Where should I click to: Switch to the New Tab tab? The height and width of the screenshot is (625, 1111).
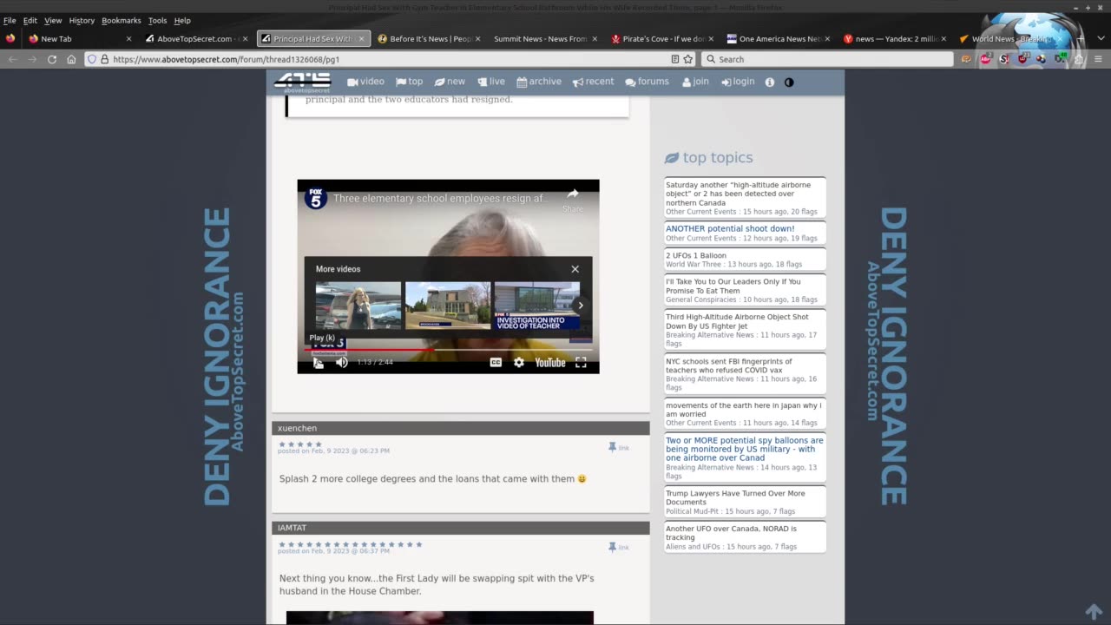[80, 39]
